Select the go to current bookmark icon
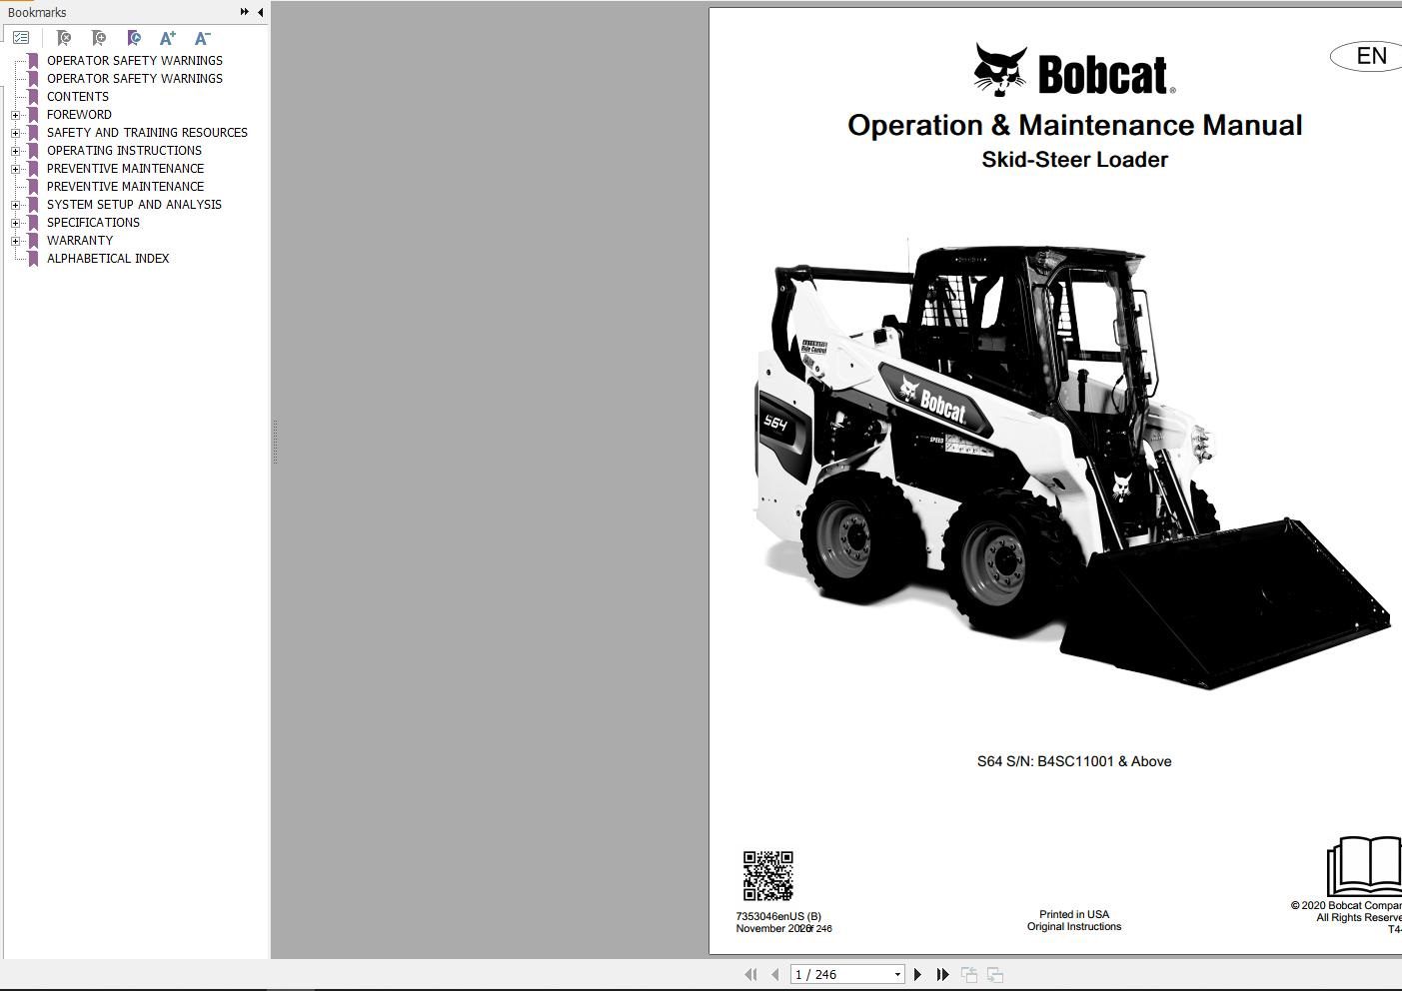Image resolution: width=1402 pixels, height=991 pixels. coord(133,37)
